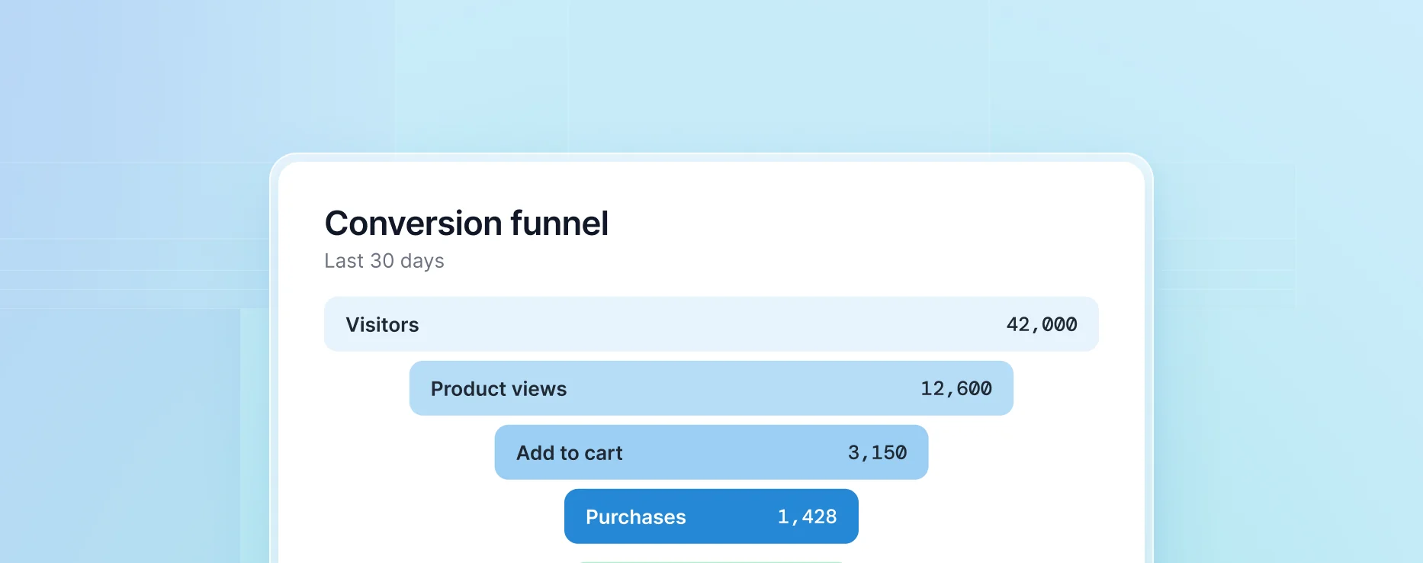Click the 12,600 product views value
1423x563 pixels.
956,389
